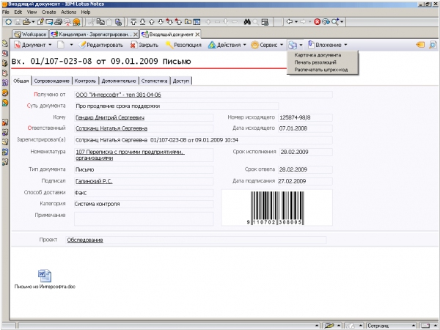Click the orange left arrow icon in action bar
This screenshot has height=330, width=440.
[x=420, y=45]
